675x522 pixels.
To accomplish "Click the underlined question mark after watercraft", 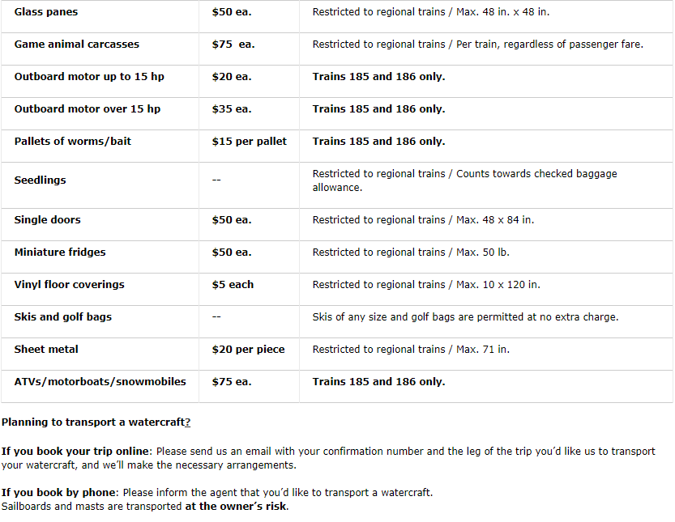I will tap(187, 422).
